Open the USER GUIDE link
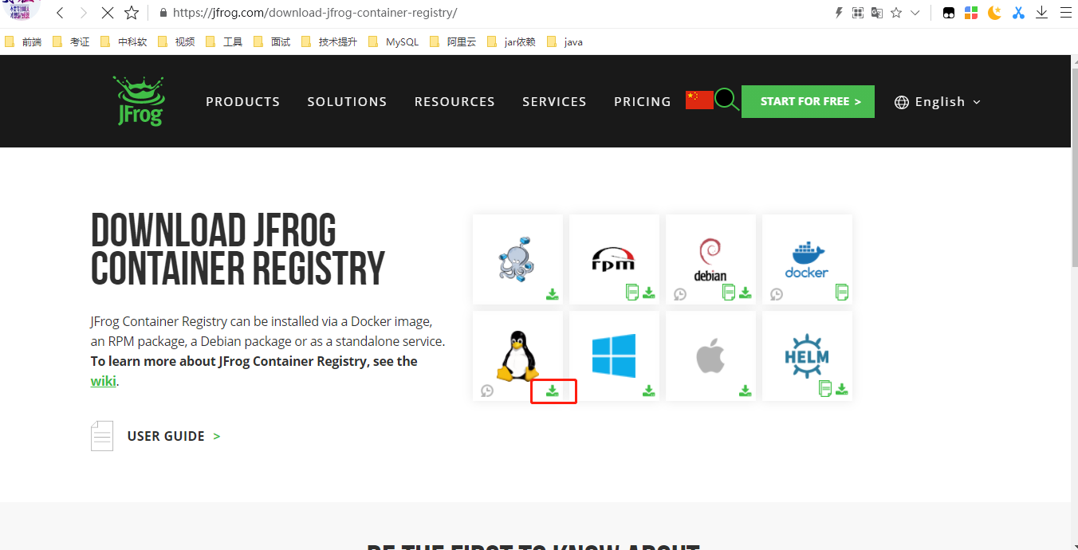Image resolution: width=1078 pixels, height=550 pixels. (x=174, y=436)
